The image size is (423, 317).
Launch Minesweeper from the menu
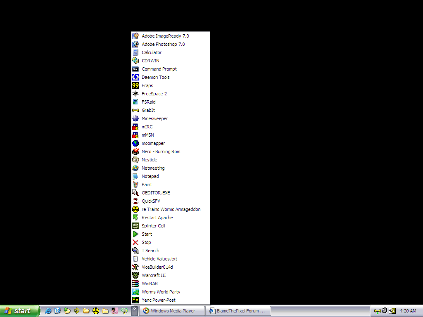coord(171,118)
